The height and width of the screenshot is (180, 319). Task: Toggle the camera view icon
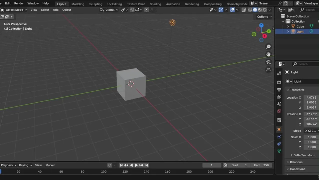[x=269, y=62]
